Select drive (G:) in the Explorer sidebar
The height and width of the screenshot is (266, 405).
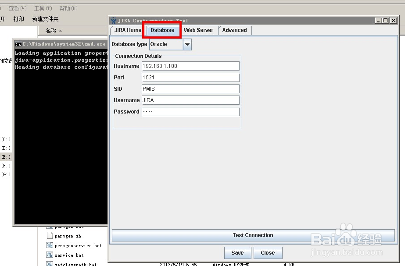[6, 174]
